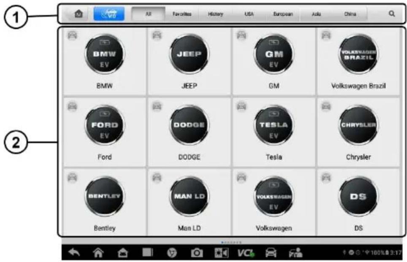The height and width of the screenshot is (262, 407).
Task: Go back with the bottom arrow icon
Action: (74, 252)
